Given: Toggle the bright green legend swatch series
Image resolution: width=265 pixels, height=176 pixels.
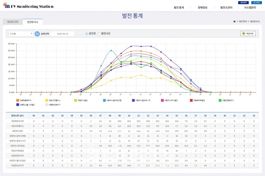Looking at the screenshot, I should coord(220,101).
